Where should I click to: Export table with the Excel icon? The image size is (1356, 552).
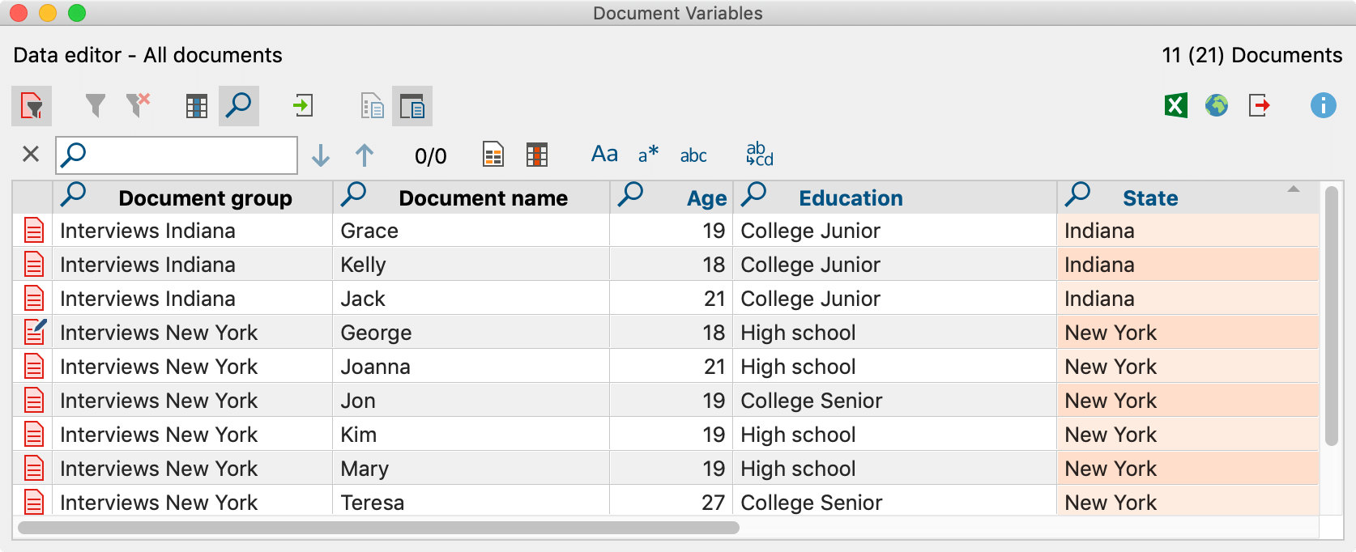click(x=1175, y=105)
